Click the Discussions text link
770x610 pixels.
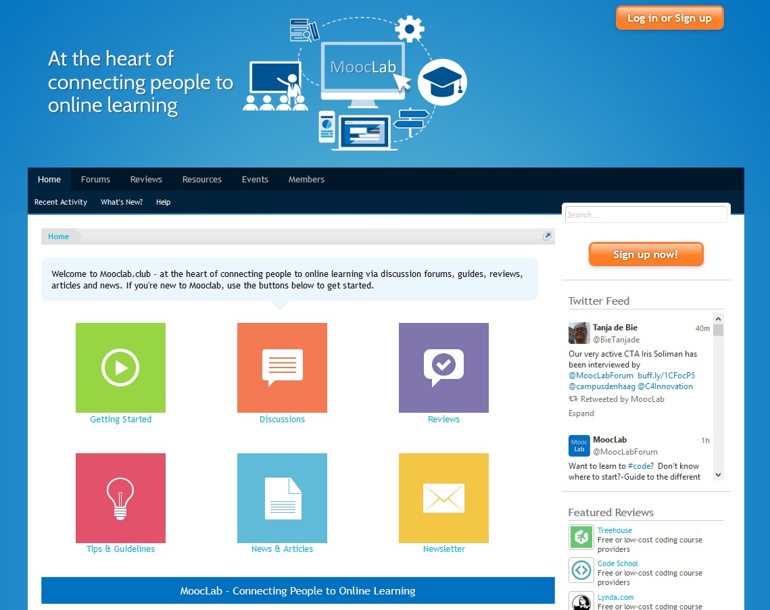(x=282, y=419)
